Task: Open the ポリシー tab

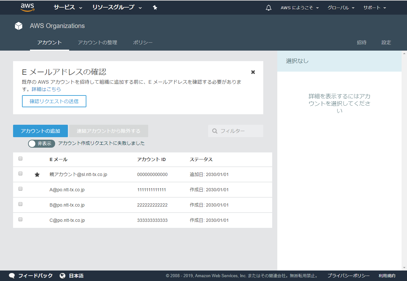Action: [x=143, y=42]
